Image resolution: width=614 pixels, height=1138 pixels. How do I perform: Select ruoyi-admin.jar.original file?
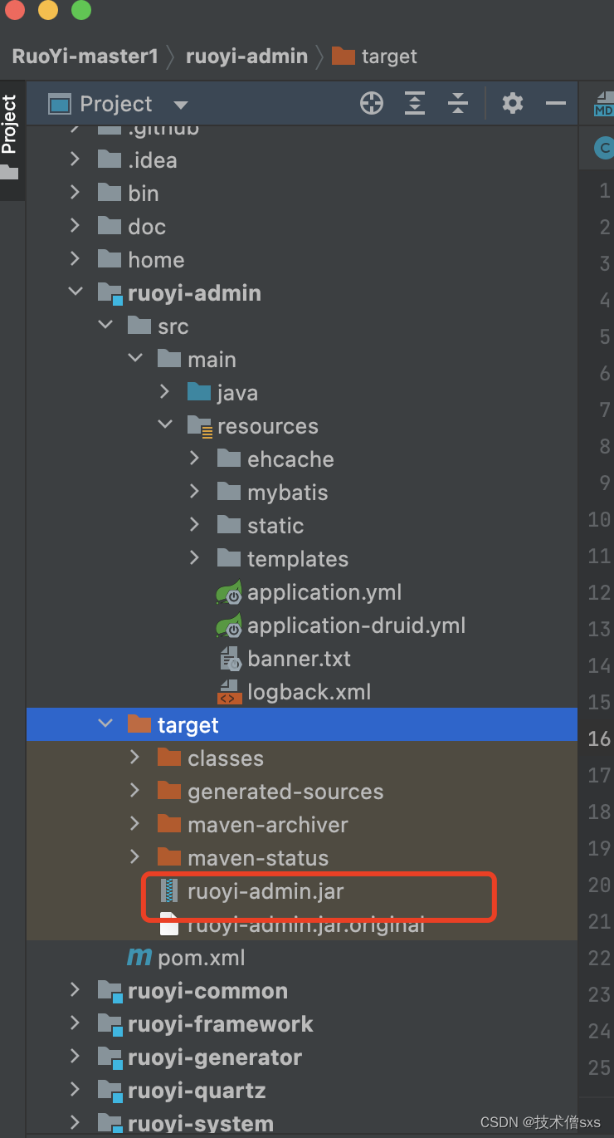[306, 925]
